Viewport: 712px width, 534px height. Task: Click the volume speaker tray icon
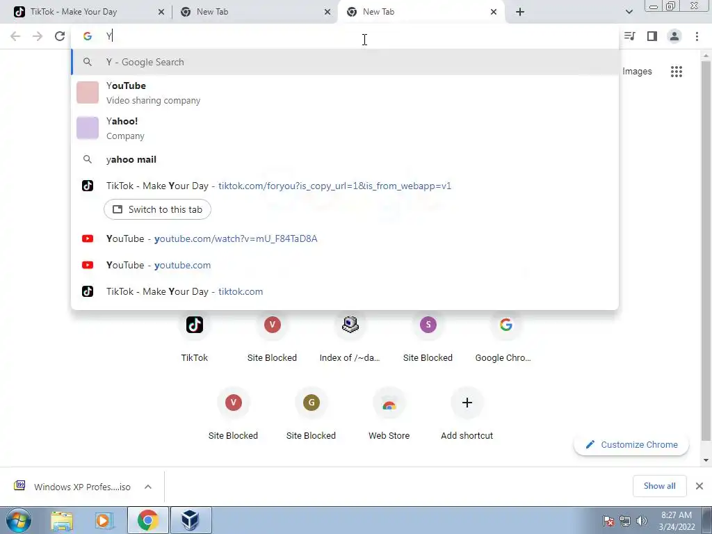642,521
